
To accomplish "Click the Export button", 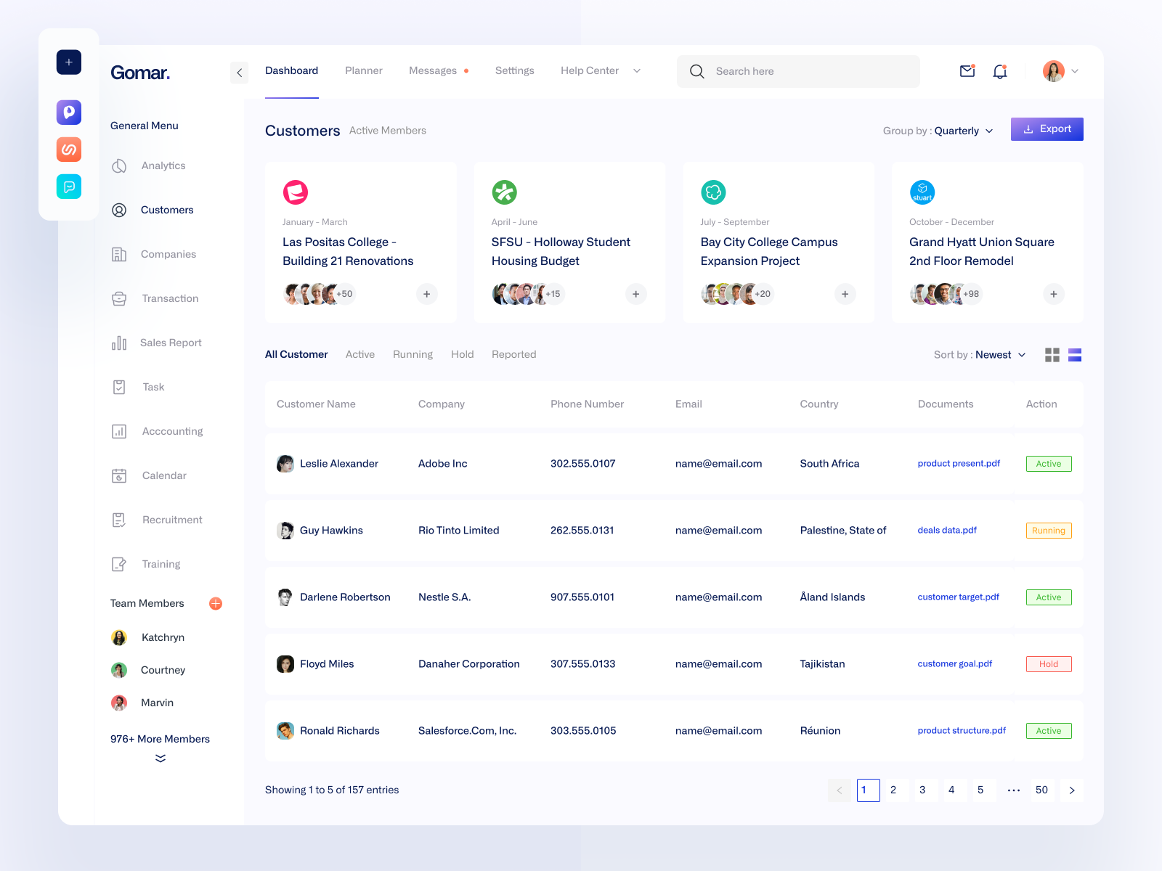I will (x=1047, y=128).
